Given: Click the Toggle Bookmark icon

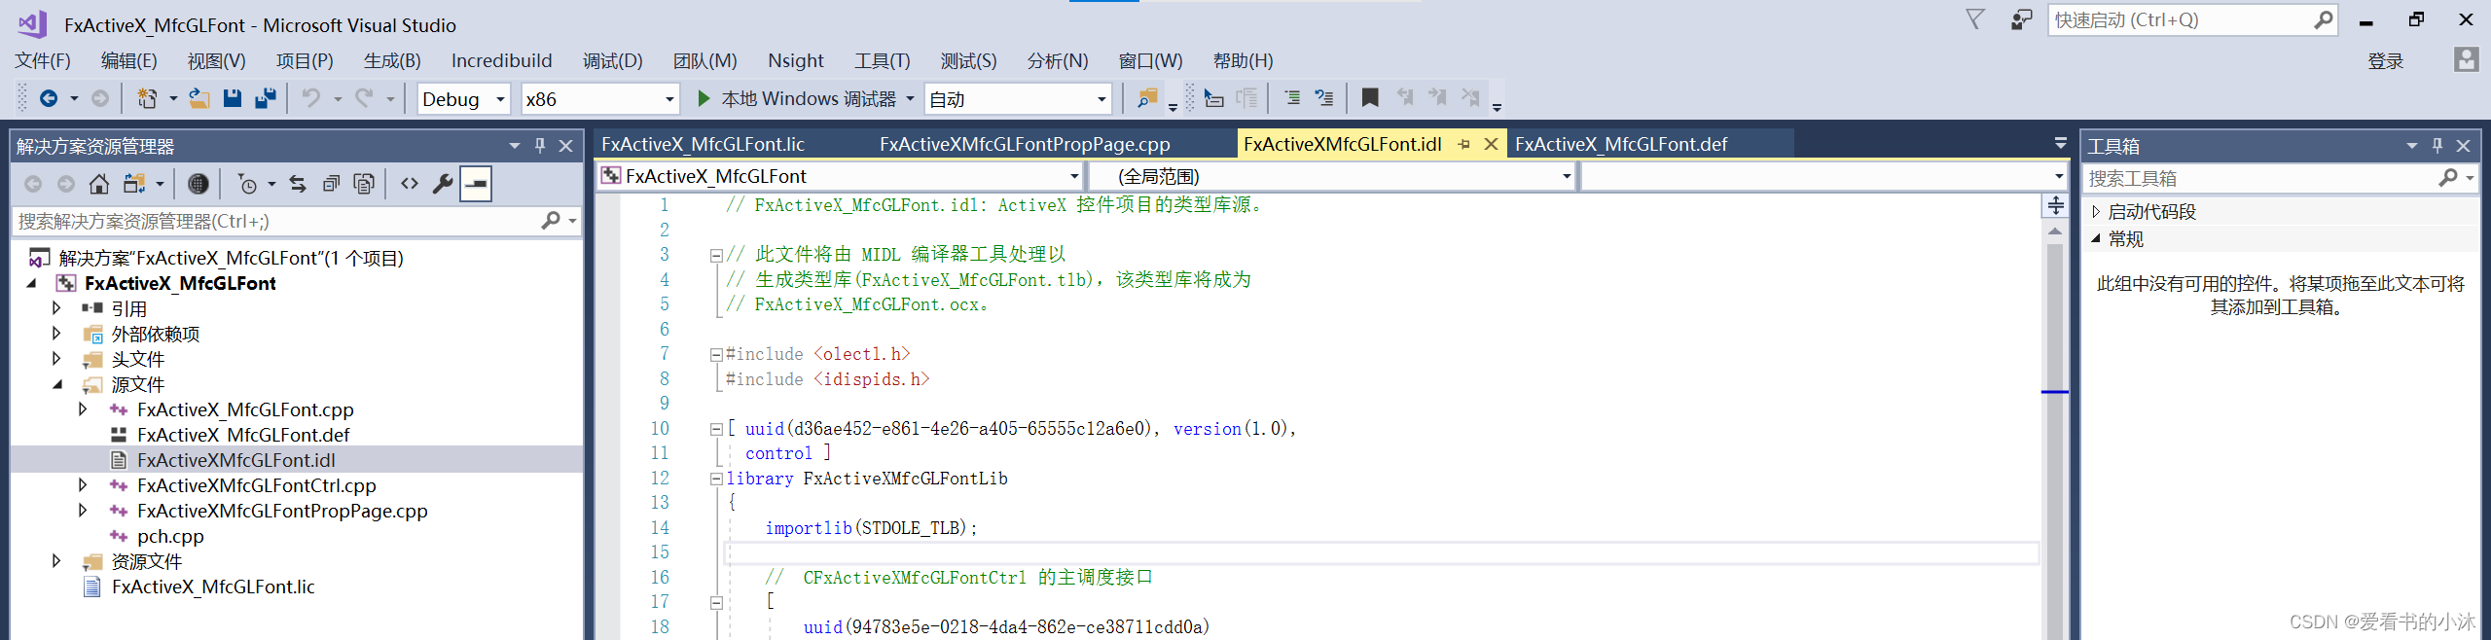Looking at the screenshot, I should coord(1370,98).
